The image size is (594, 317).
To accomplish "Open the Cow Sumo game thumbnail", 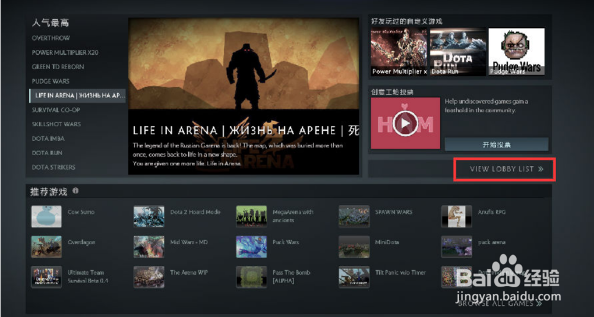I will pyautogui.click(x=46, y=216).
